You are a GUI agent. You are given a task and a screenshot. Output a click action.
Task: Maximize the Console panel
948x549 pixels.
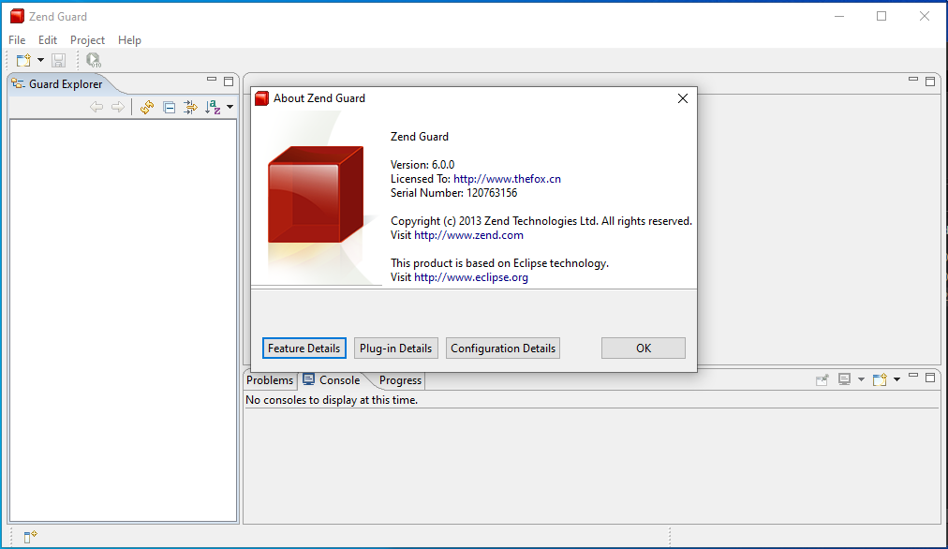[x=930, y=378]
